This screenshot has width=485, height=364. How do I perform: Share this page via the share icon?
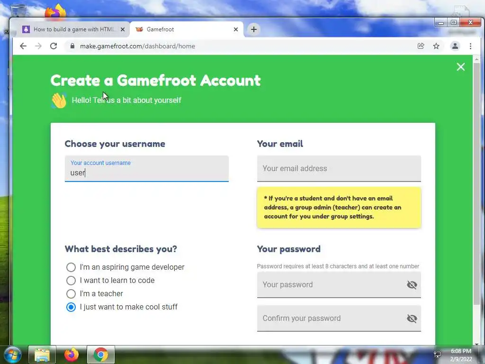coord(421,46)
